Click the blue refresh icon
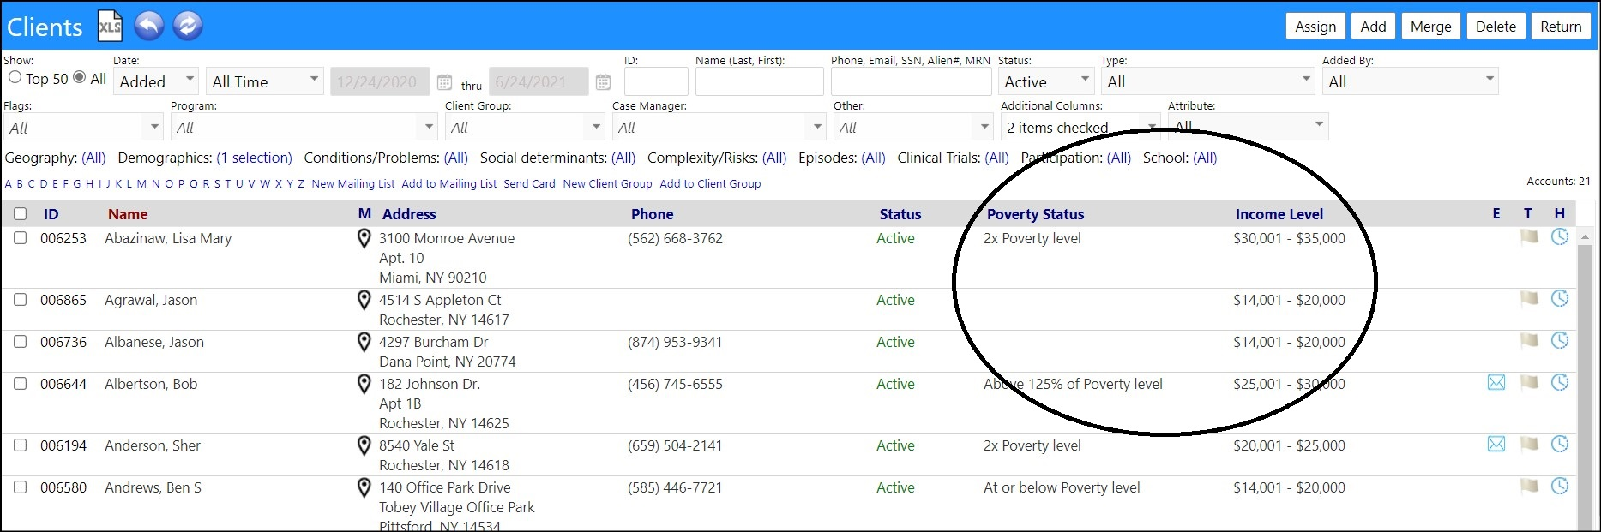1601x532 pixels. tap(188, 26)
